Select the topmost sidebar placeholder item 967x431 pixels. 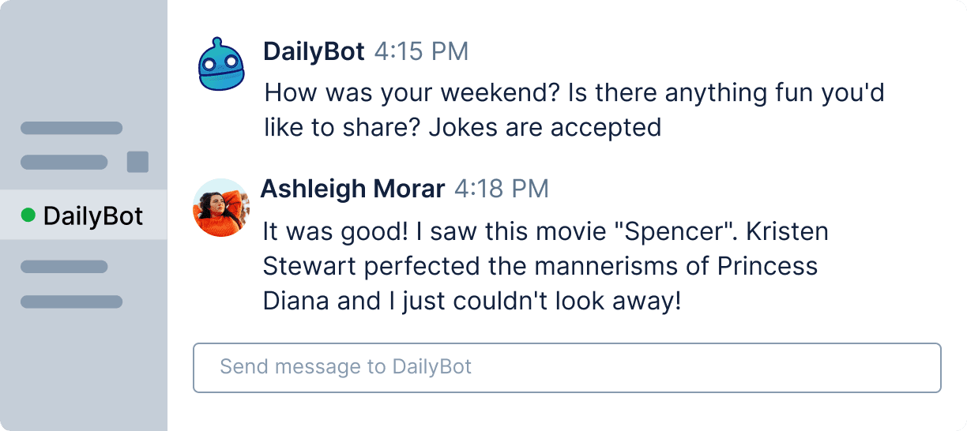(71, 128)
